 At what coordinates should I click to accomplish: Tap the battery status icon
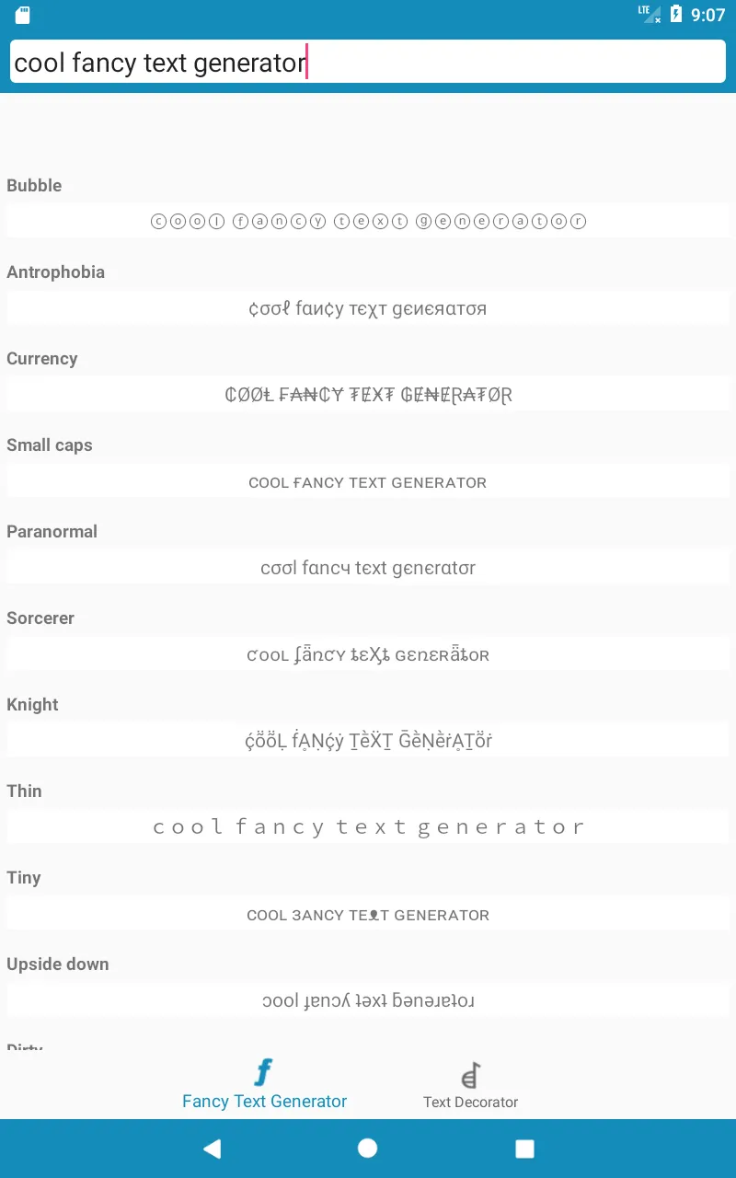(676, 15)
